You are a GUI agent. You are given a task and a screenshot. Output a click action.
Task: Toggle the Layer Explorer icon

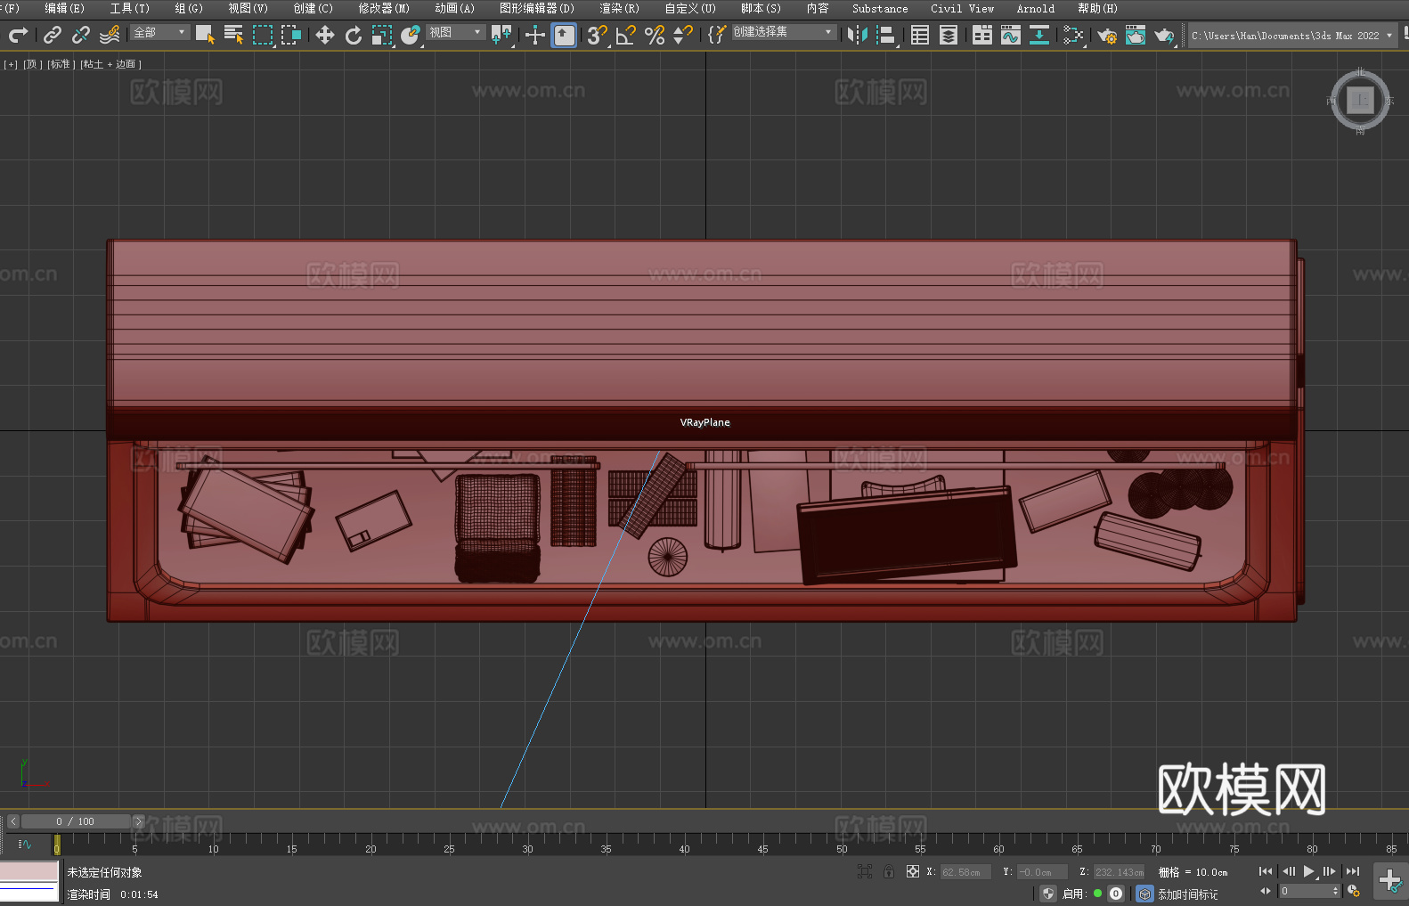pyautogui.click(x=949, y=35)
